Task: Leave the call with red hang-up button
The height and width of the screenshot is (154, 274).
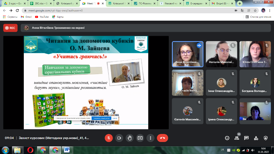Action: pos(163,138)
